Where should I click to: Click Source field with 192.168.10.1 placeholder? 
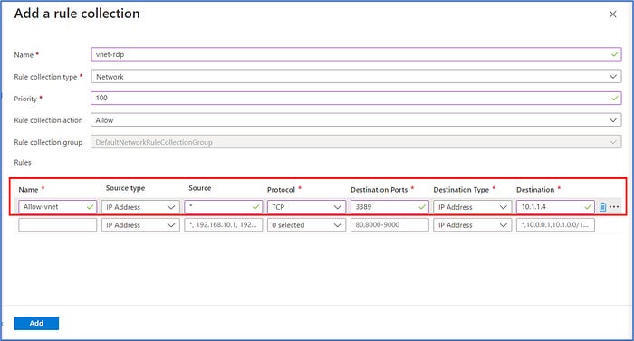pos(223,224)
